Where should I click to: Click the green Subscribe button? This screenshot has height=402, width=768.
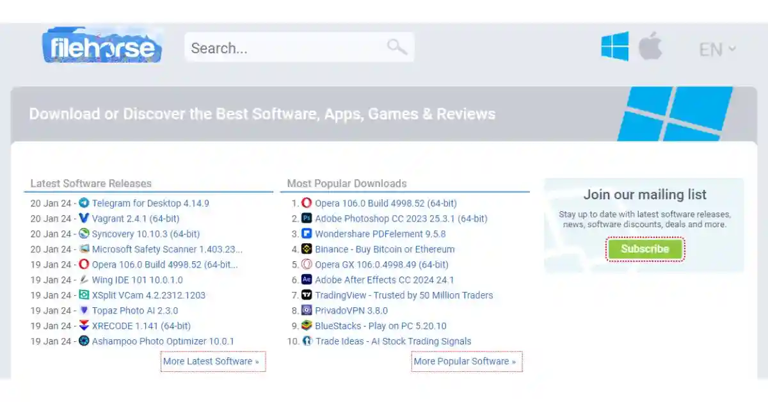pos(645,249)
